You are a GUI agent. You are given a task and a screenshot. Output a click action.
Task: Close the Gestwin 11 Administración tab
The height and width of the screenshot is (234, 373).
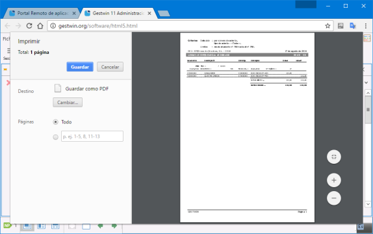click(x=149, y=14)
